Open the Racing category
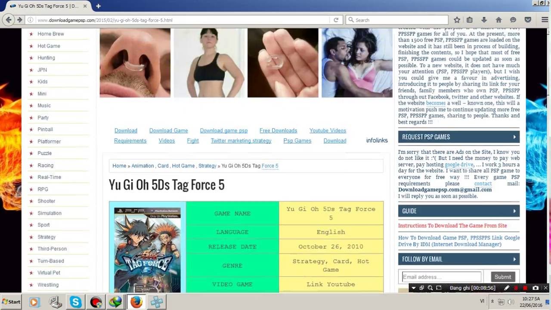Screen dimensions: 551x310 (45, 165)
